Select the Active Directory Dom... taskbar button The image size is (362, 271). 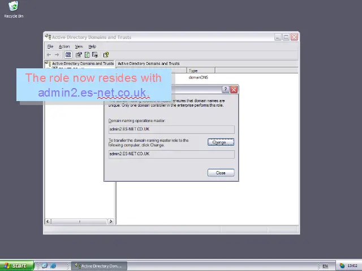[x=99, y=266]
